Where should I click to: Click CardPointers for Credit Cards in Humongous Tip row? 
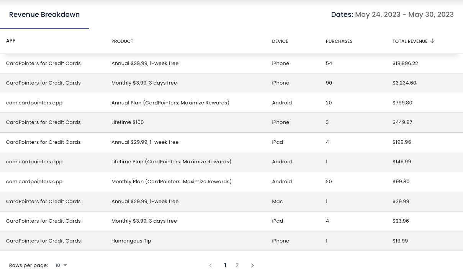[43, 241]
